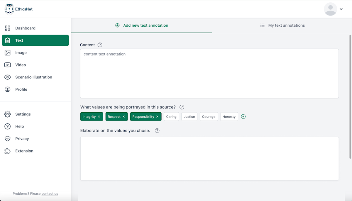
Task: Click the Help question mark icon
Action: [x=8, y=126]
